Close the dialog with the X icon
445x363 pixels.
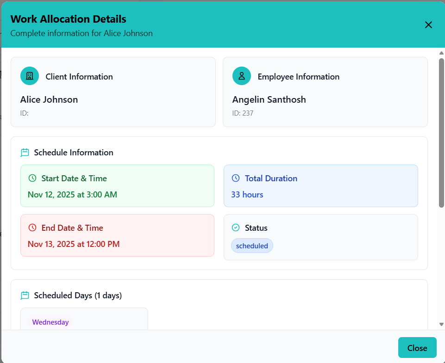coord(428,25)
